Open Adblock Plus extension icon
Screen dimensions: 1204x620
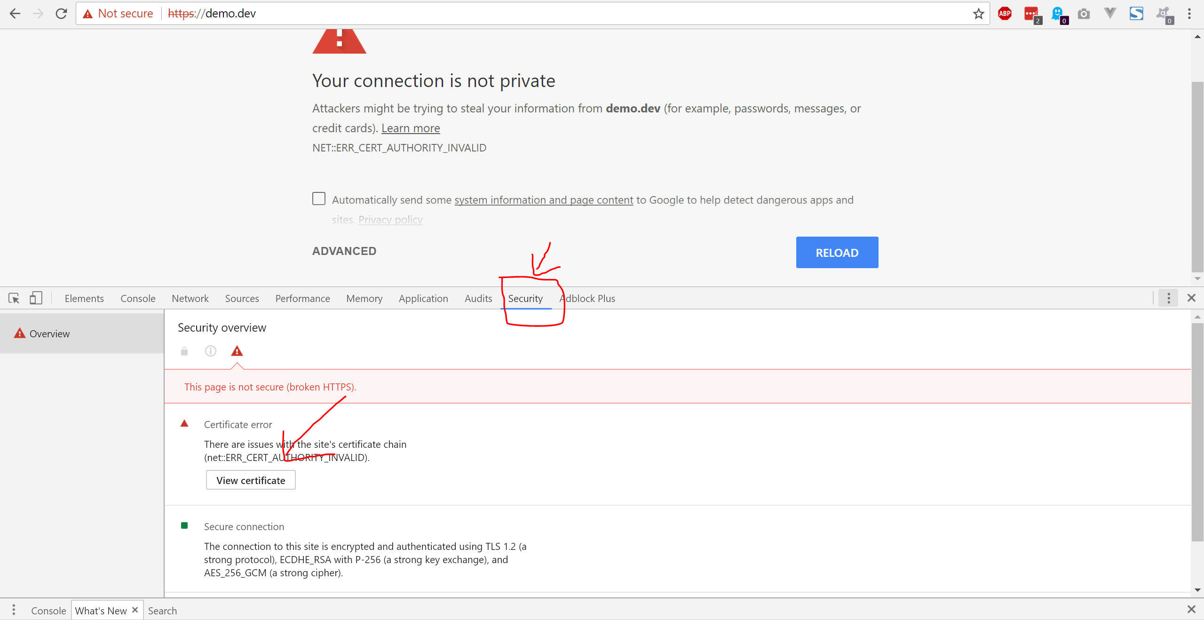pyautogui.click(x=1005, y=14)
